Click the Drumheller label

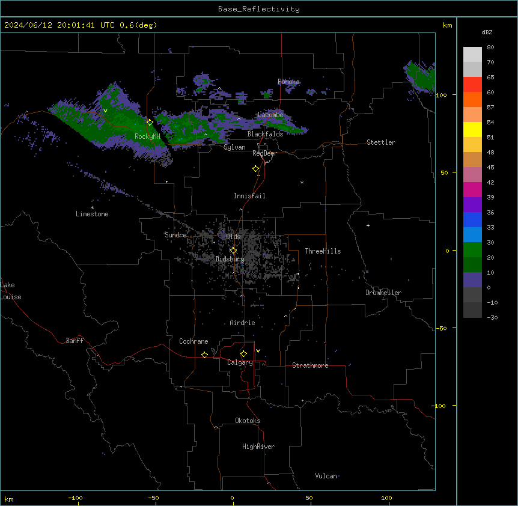[383, 293]
